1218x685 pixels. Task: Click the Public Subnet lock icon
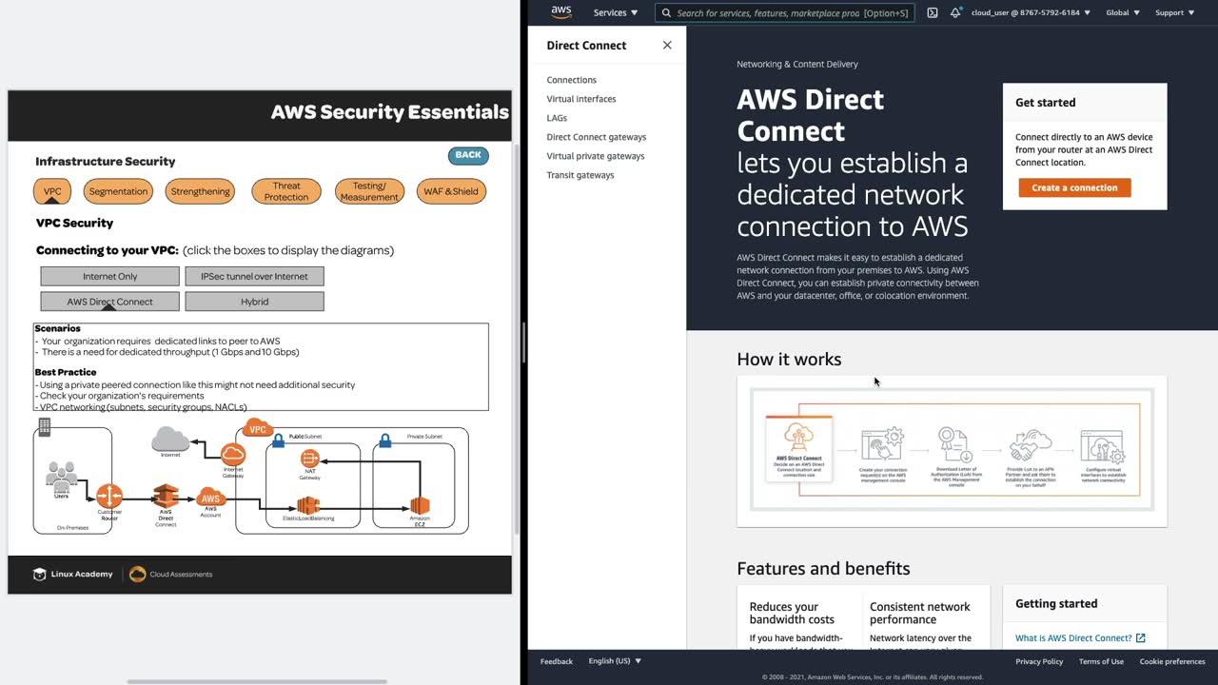pos(278,440)
